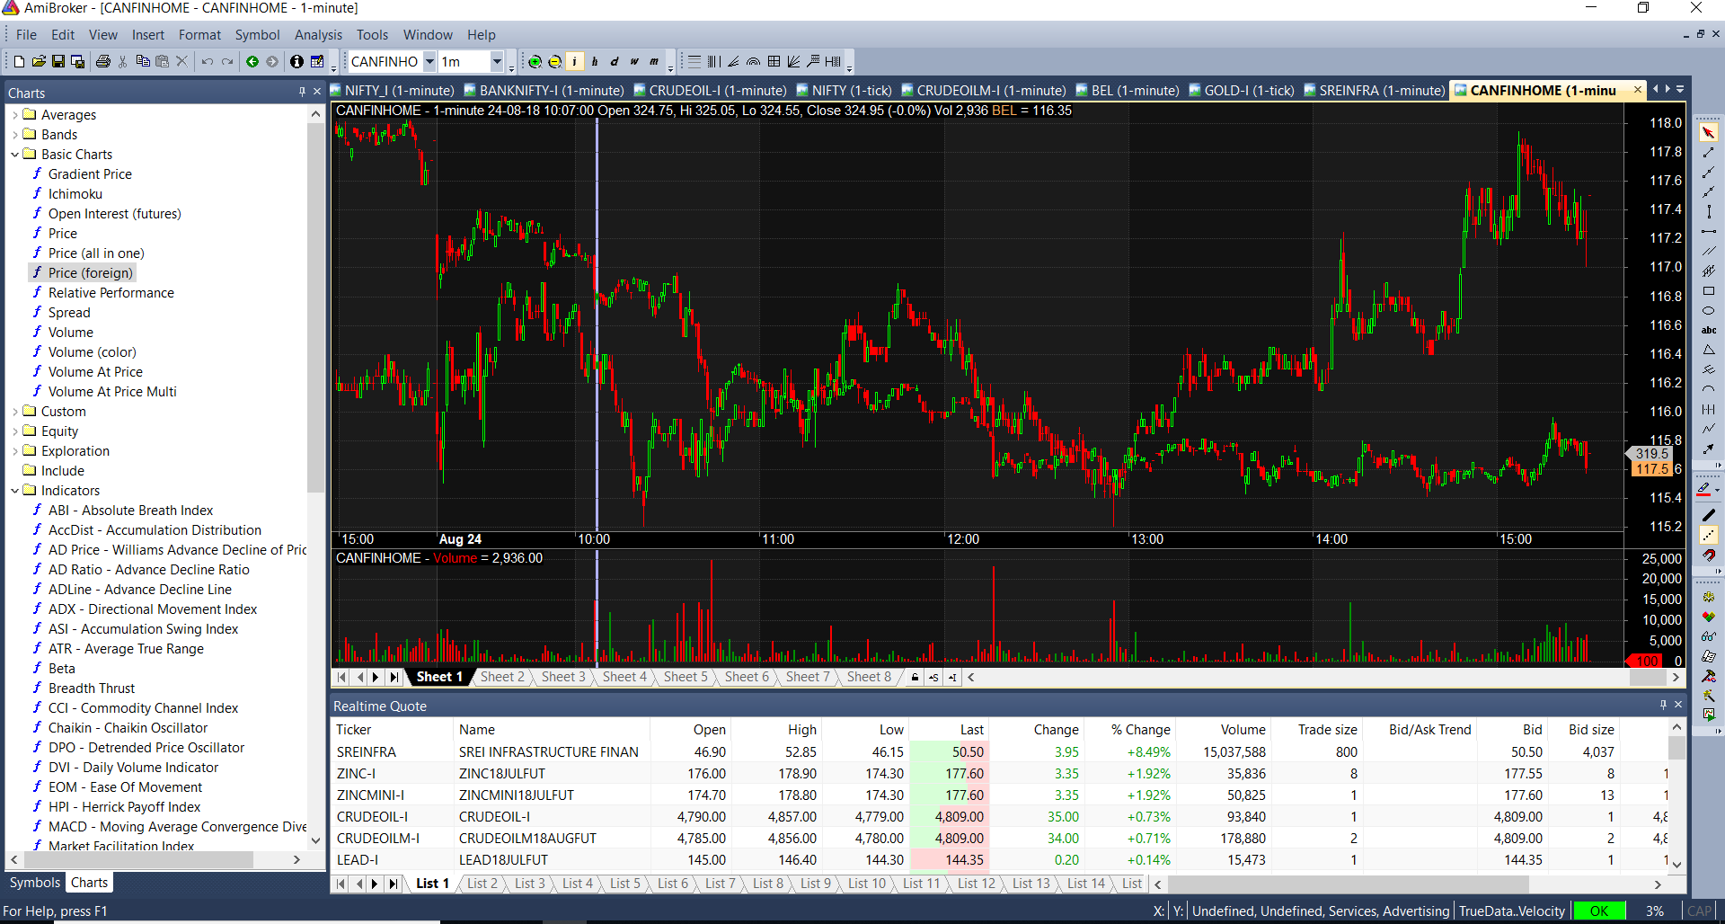Toggle dotted line style button
The height and width of the screenshot is (924, 1725).
1708,536
